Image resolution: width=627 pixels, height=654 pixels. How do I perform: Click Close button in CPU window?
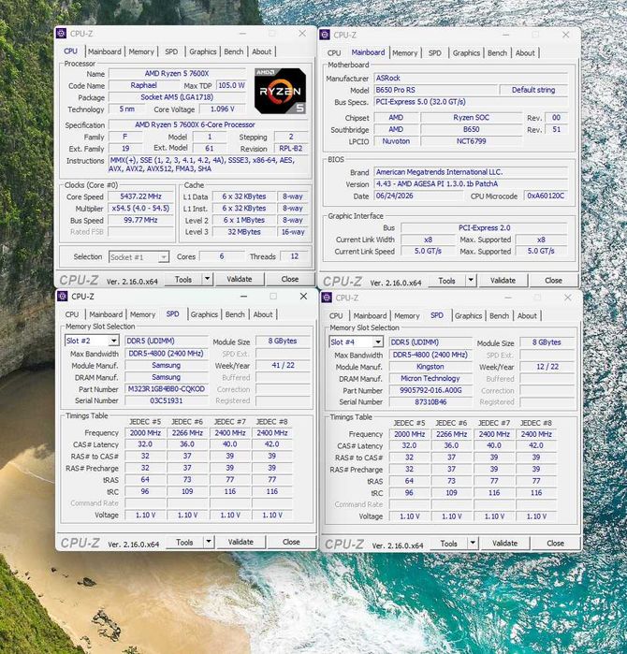[x=290, y=279]
